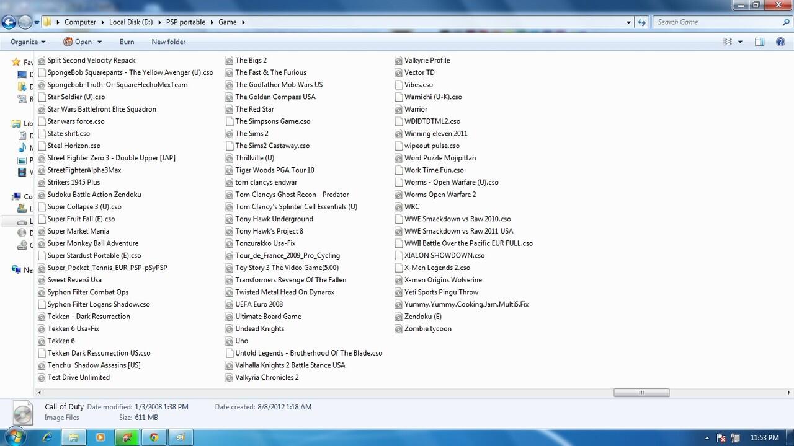
Task: Click the Tekken 6 file icon
Action: (x=42, y=341)
